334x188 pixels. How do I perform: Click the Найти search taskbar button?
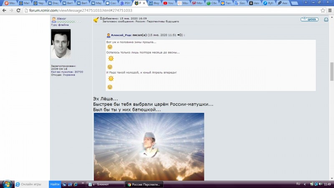tap(55, 184)
